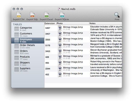Select the Customers table name
133x103 pixels.
pos(26,34)
